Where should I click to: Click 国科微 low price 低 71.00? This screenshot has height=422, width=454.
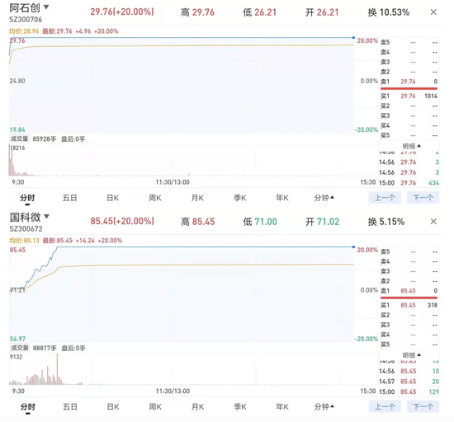[260, 222]
